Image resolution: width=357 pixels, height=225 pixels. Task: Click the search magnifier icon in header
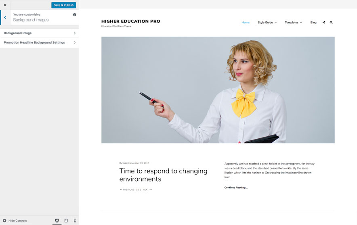[331, 22]
